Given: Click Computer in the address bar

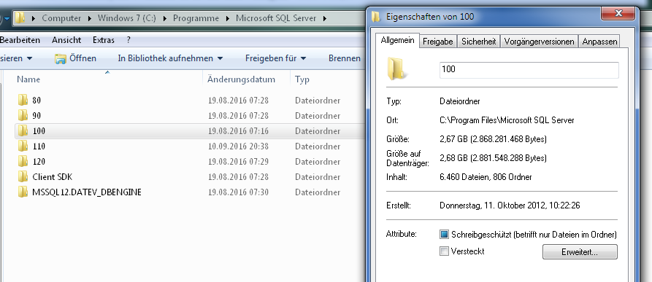Looking at the screenshot, I should (61, 19).
